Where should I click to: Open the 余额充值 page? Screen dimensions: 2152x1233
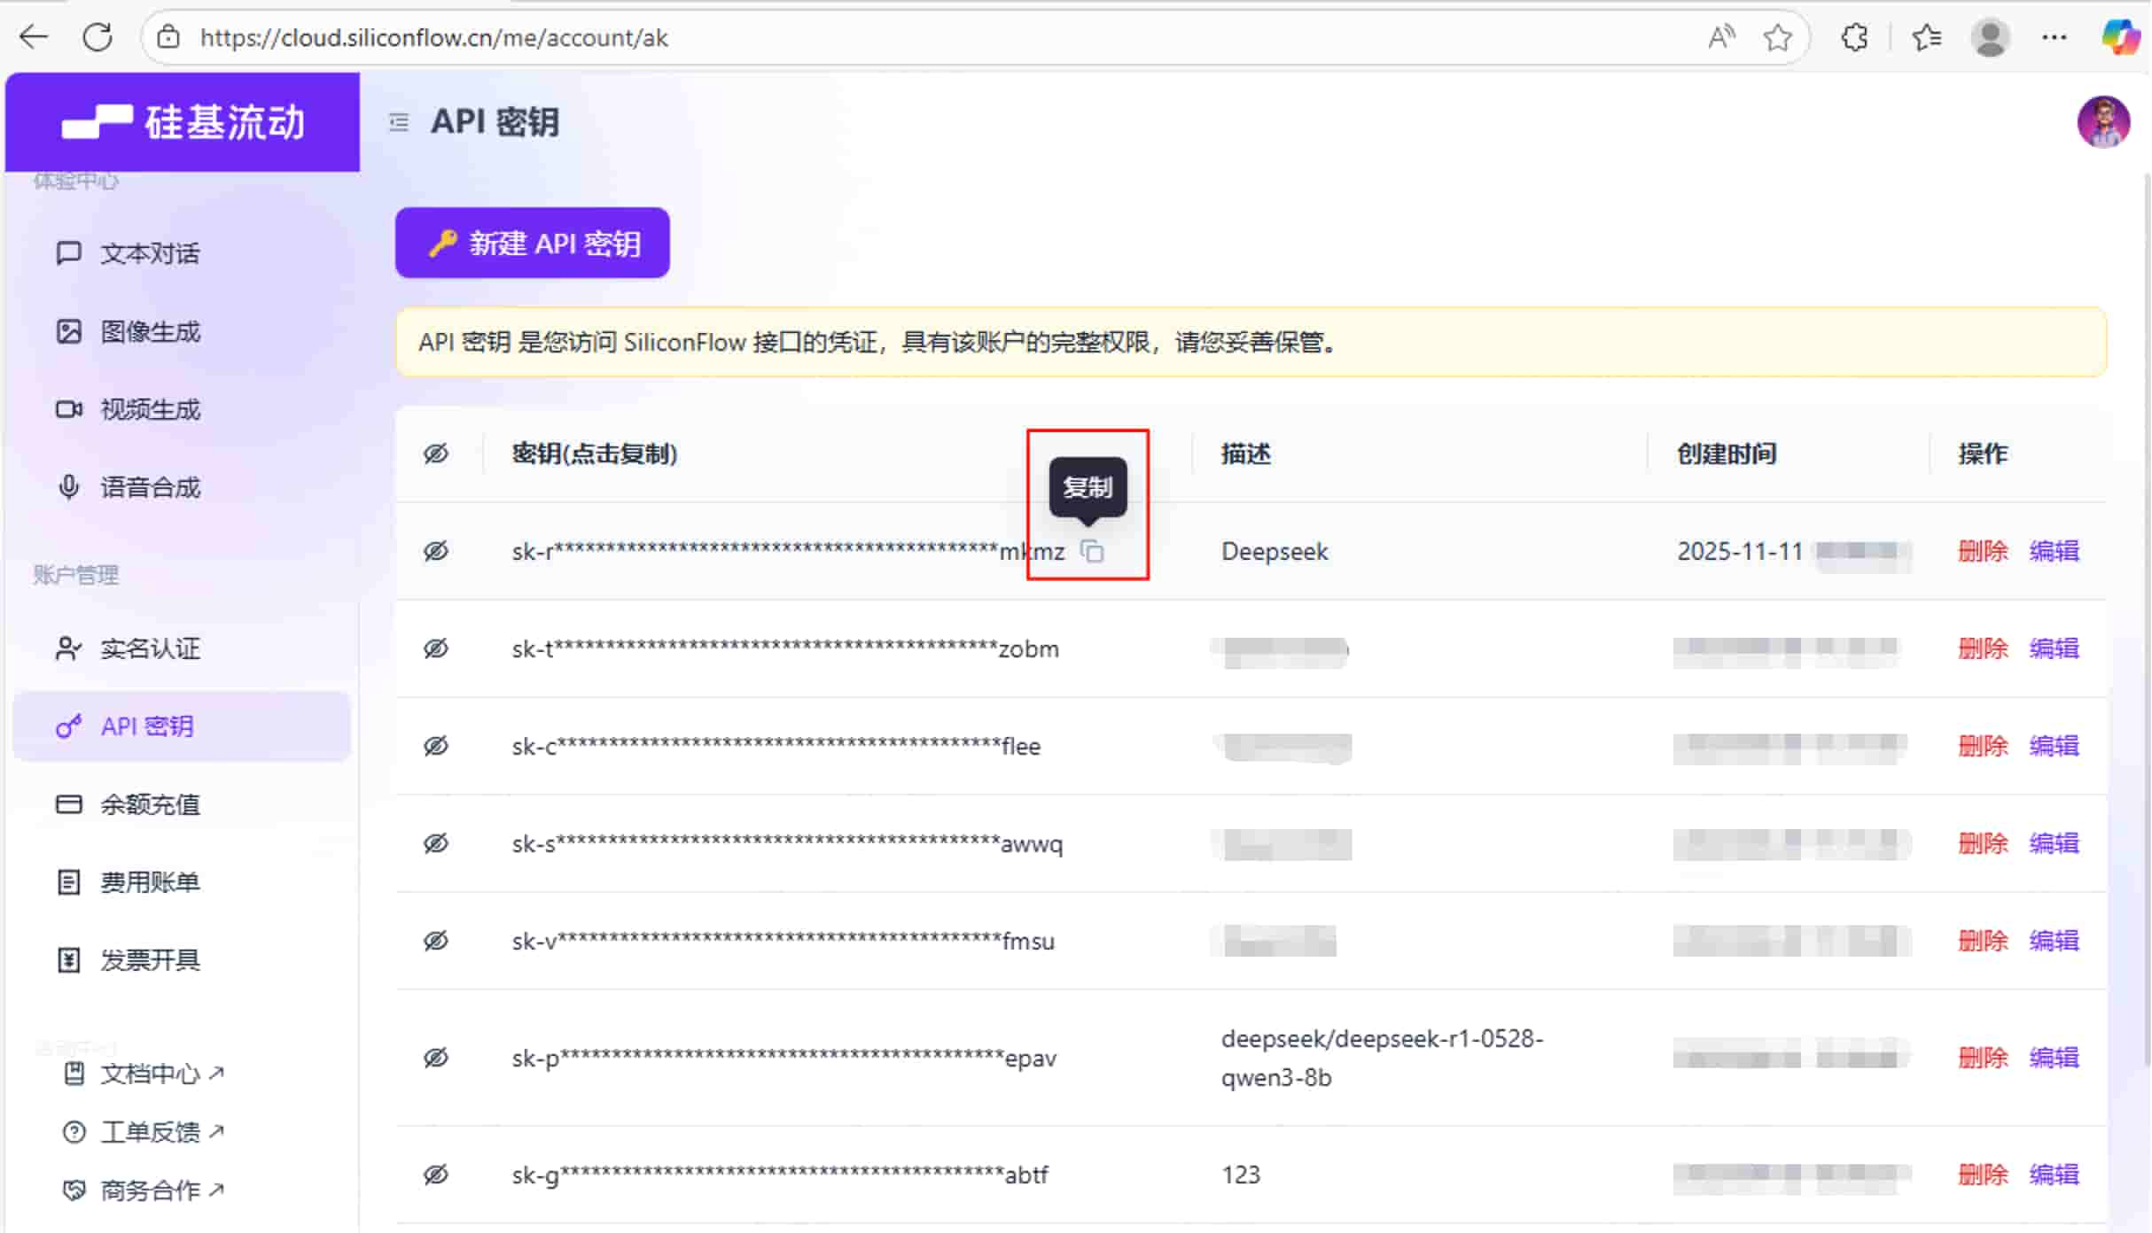point(151,804)
